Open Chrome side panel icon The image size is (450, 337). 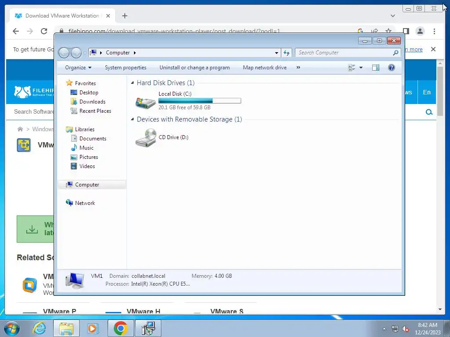[x=406, y=31]
